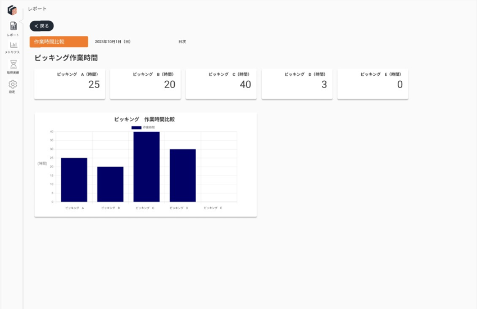Click the ピッキング E (時間) card label
This screenshot has height=309, width=477.
pos(381,74)
